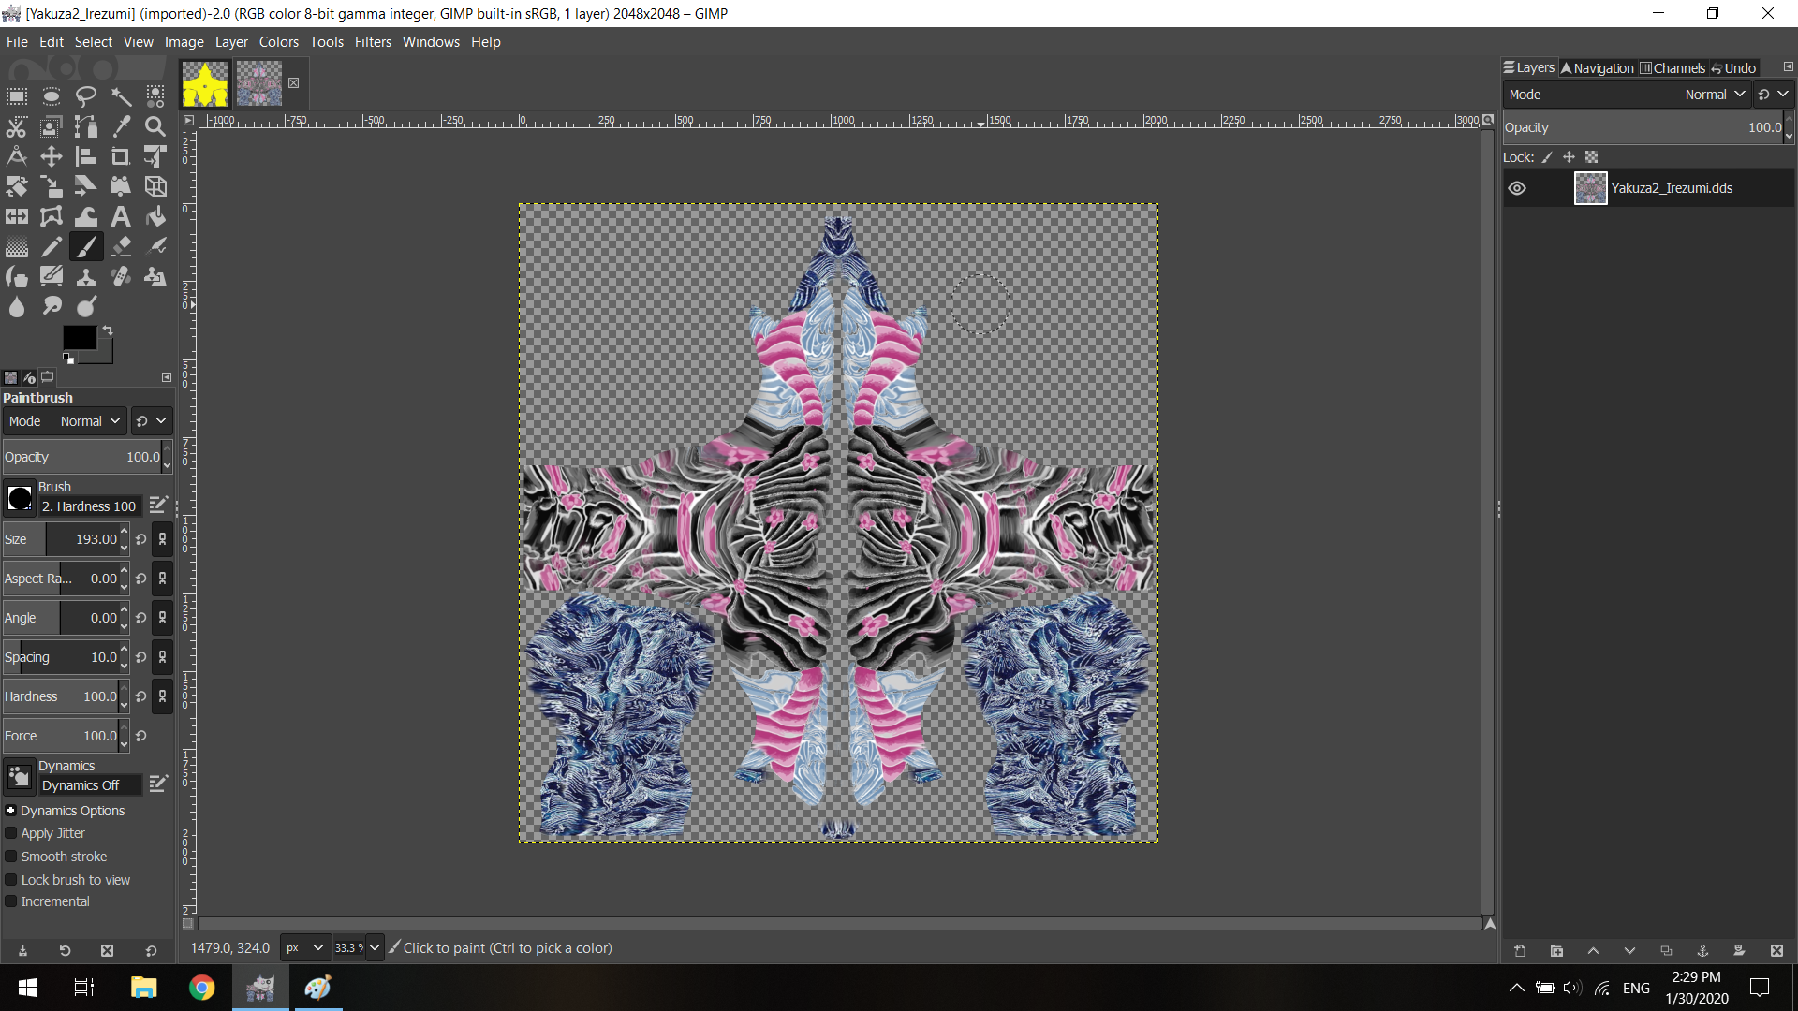Select the Airbrush tool
Screen dimensions: 1798x1011
click(x=155, y=246)
